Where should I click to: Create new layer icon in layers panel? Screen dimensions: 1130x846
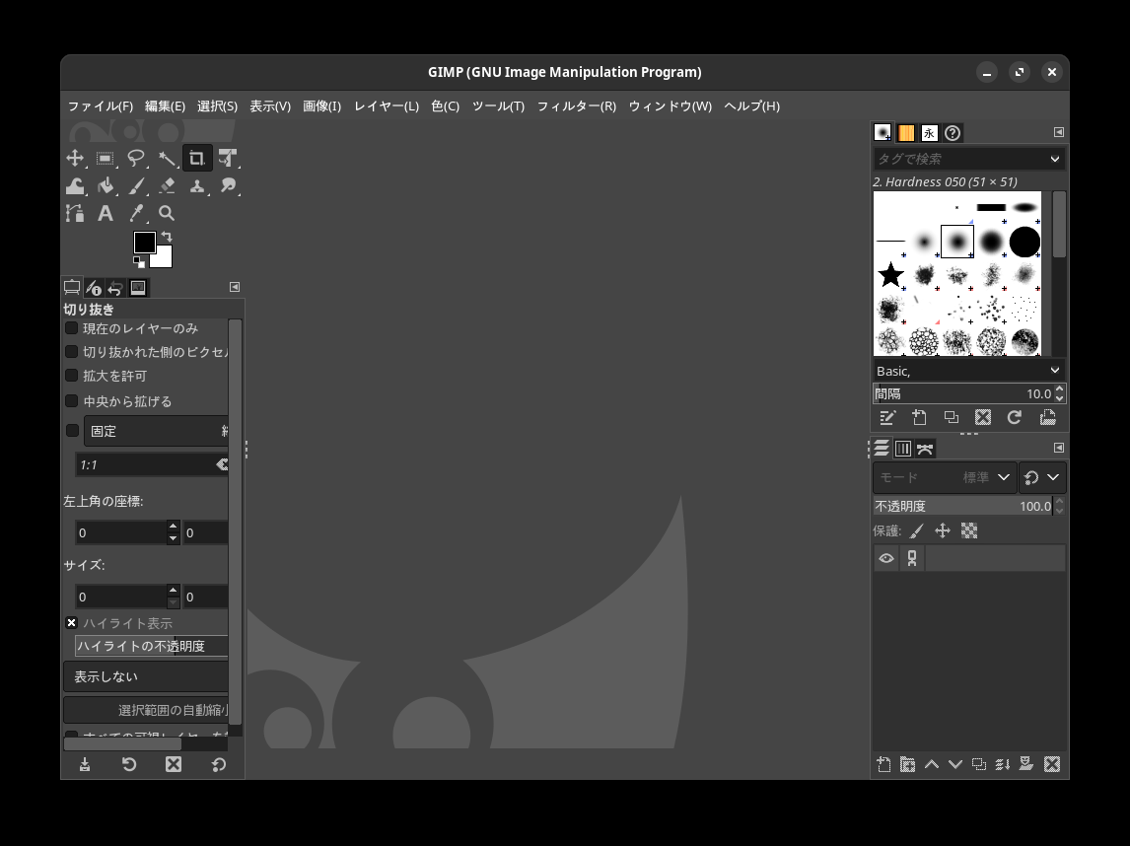884,764
